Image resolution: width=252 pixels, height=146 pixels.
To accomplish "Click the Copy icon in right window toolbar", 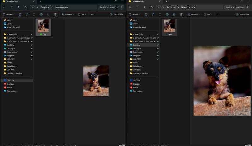I will [x=153, y=14].
